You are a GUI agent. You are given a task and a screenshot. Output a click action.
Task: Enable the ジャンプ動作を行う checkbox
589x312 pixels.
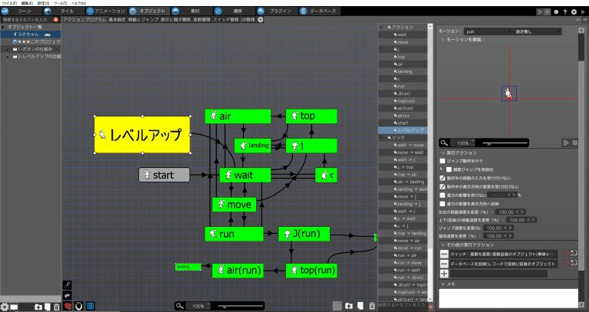[x=443, y=161]
